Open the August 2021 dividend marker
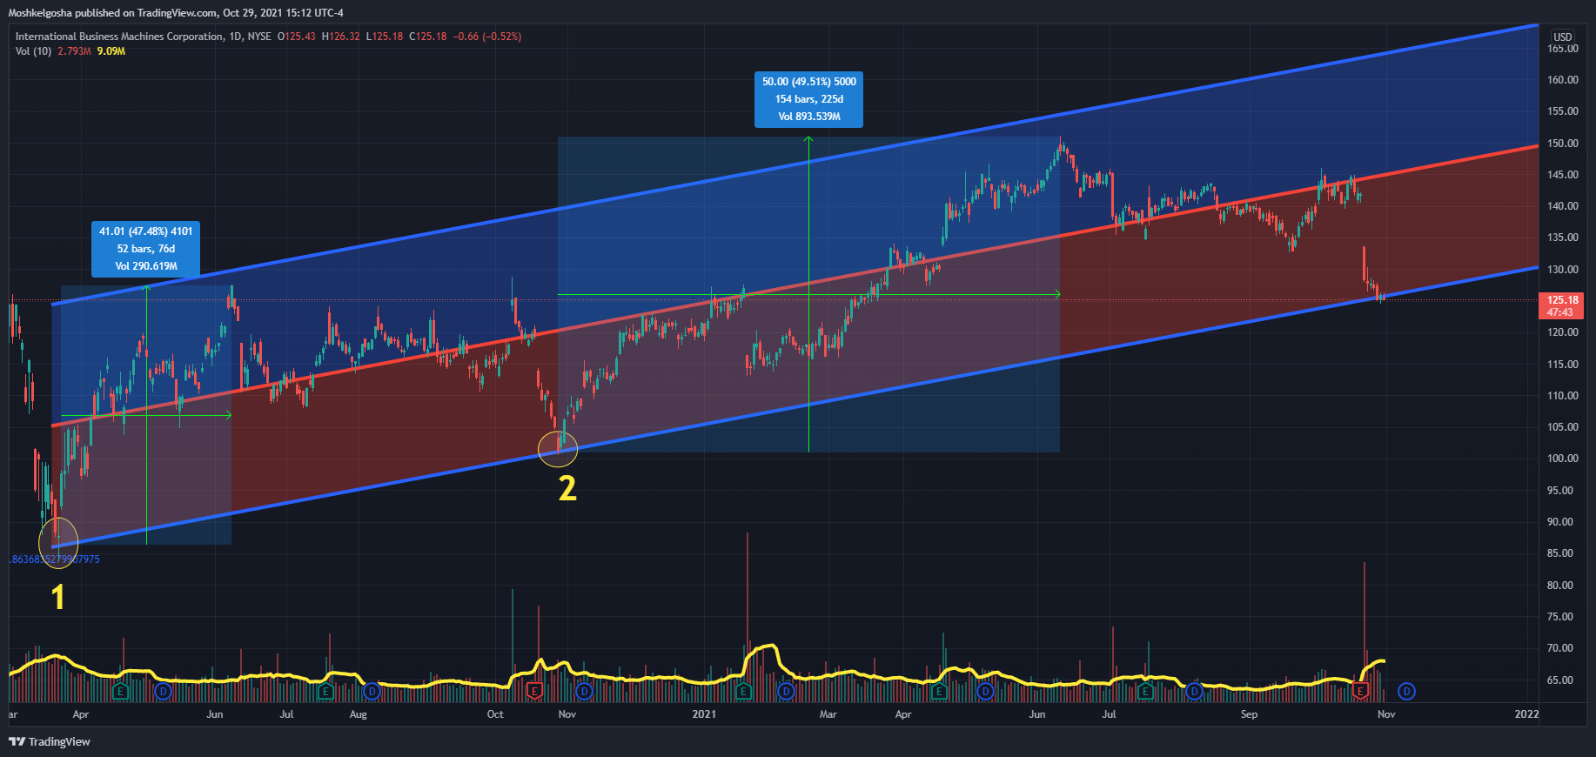Image resolution: width=1596 pixels, height=757 pixels. [x=1195, y=692]
